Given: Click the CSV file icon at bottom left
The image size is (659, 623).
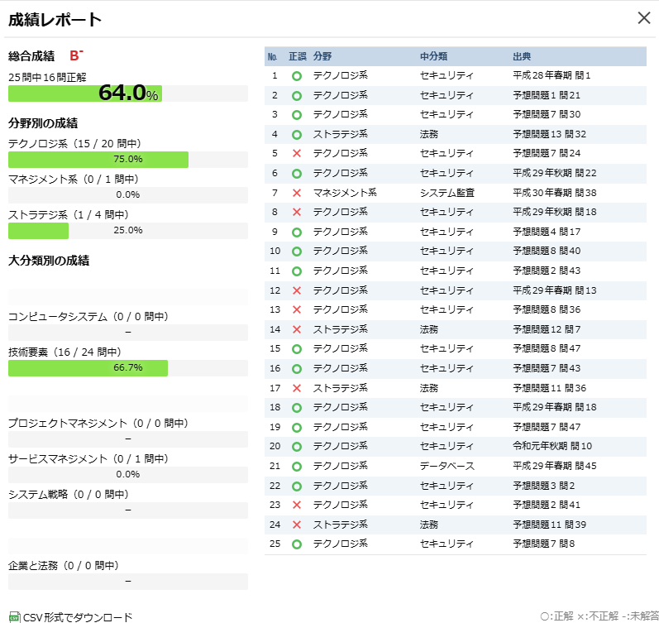Looking at the screenshot, I should point(14,617).
